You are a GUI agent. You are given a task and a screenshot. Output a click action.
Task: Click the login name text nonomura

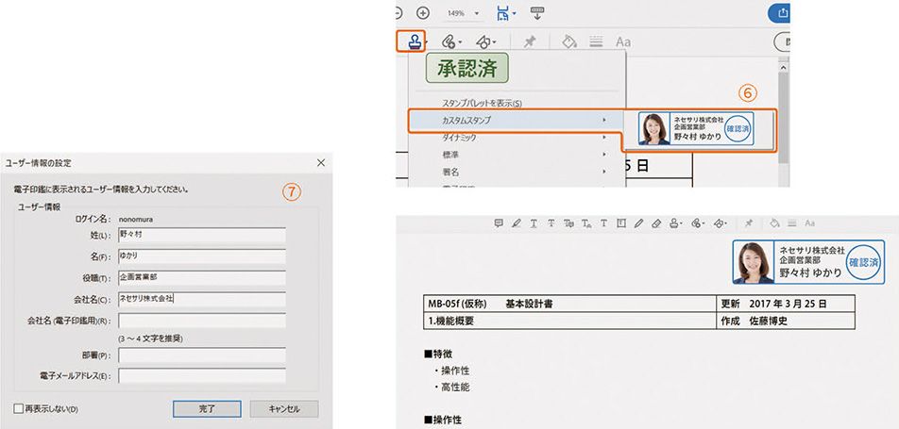click(x=136, y=218)
